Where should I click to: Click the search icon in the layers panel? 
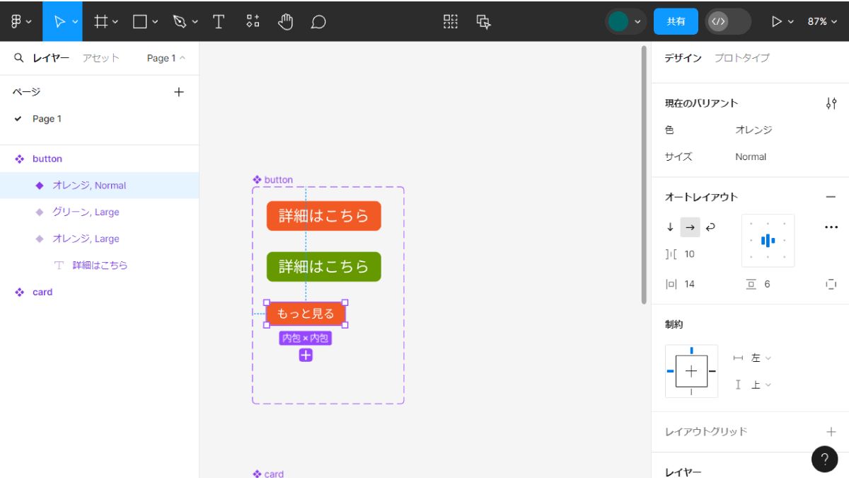19,58
